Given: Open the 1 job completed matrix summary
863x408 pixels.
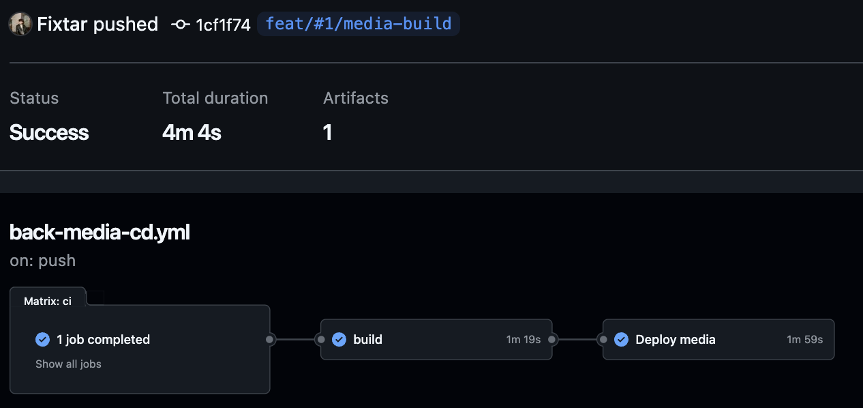Looking at the screenshot, I should (x=103, y=339).
